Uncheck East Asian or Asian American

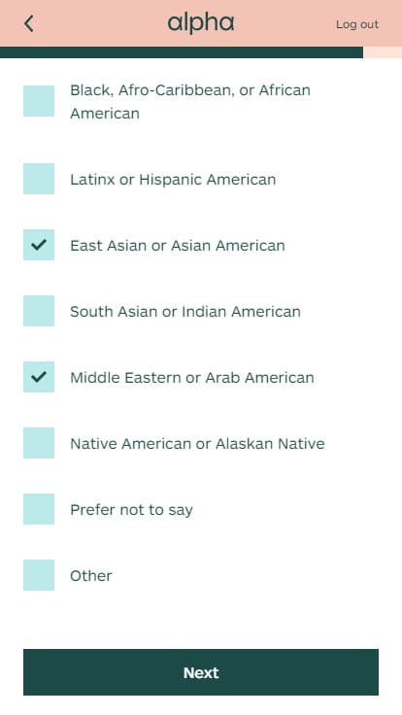click(39, 245)
